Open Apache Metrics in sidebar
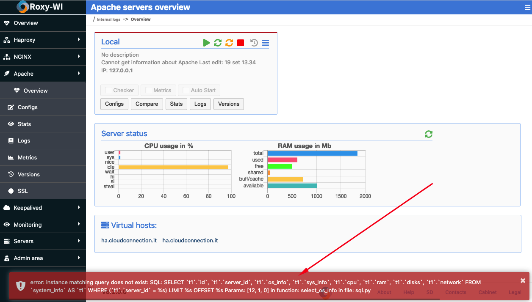The height and width of the screenshot is (302, 532). 43,157
